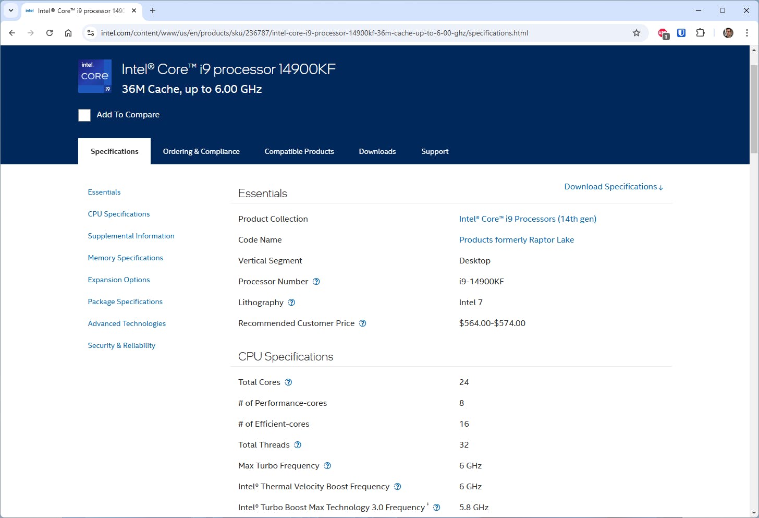Show help for Total Cores
759x518 pixels.
[x=288, y=382]
